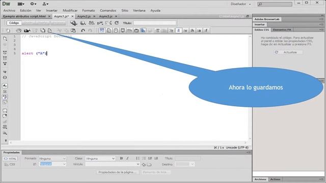Select the HTML button in Properties
The image size is (326, 183).
click(10, 159)
